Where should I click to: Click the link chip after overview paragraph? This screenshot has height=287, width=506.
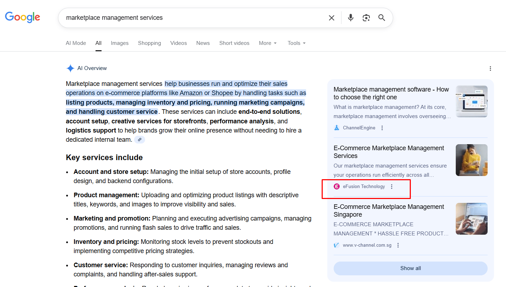click(139, 140)
